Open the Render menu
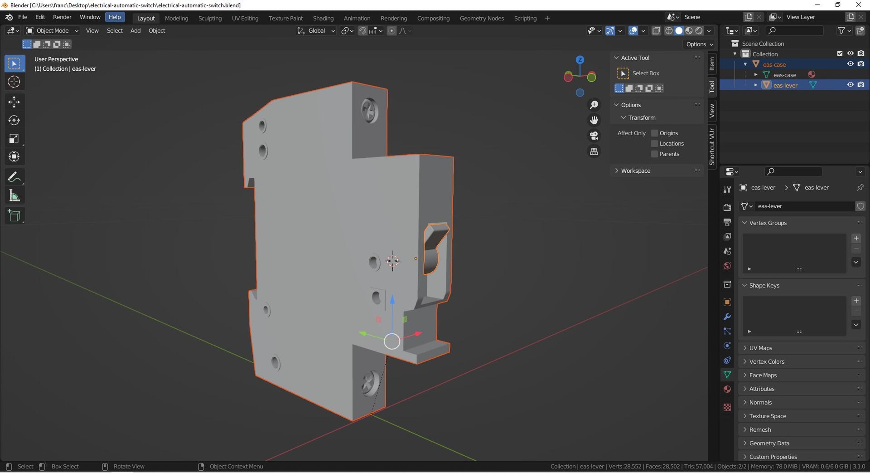 pyautogui.click(x=62, y=17)
